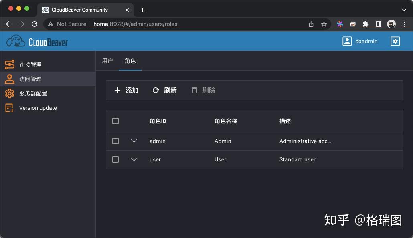The width and height of the screenshot is (413, 238).
Task: Click the 删除 trash icon
Action: [x=195, y=90]
